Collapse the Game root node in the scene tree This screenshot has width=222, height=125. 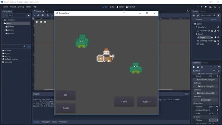(193, 24)
